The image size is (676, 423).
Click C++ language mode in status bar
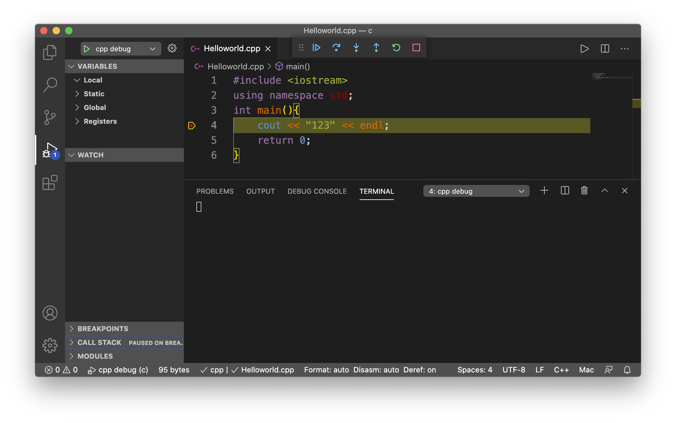tap(561, 370)
